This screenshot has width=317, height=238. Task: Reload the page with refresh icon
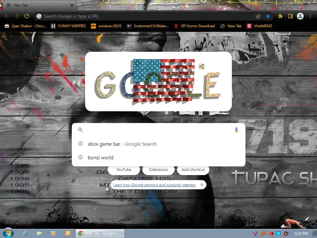click(27, 16)
